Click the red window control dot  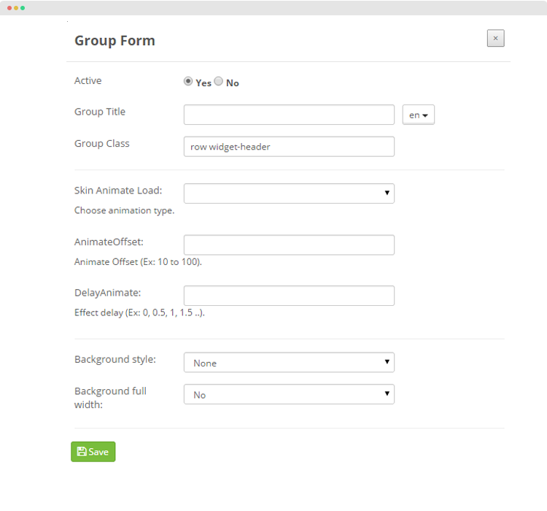(9, 8)
